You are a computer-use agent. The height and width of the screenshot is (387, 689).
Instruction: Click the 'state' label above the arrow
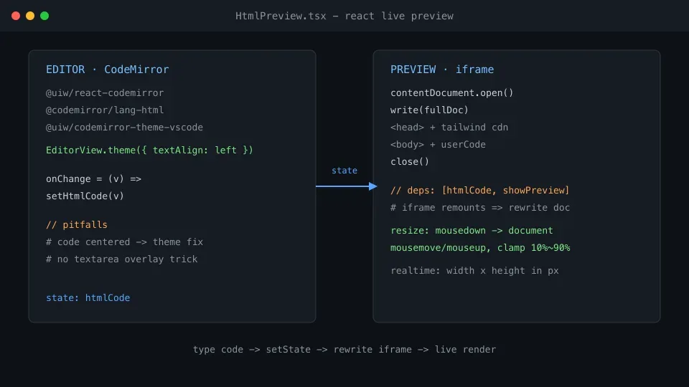tap(344, 171)
